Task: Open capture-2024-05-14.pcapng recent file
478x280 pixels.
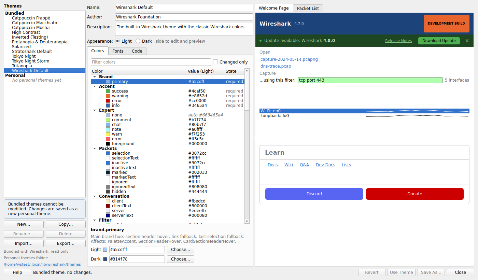Action: click(x=289, y=59)
